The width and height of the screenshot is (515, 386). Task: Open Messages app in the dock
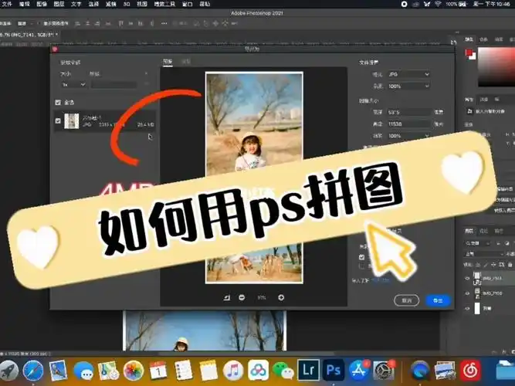(x=83, y=371)
